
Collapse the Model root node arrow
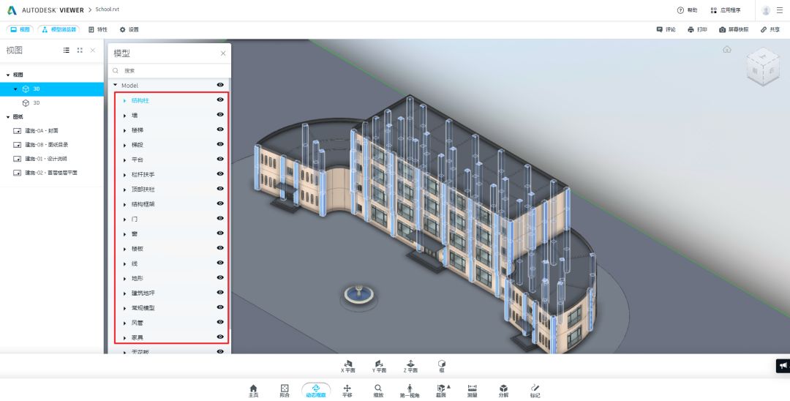116,85
